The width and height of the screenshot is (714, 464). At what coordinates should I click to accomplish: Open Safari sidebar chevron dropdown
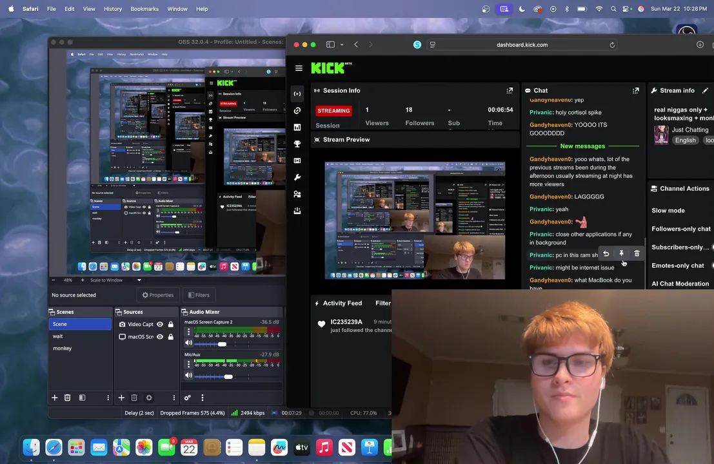pyautogui.click(x=342, y=44)
